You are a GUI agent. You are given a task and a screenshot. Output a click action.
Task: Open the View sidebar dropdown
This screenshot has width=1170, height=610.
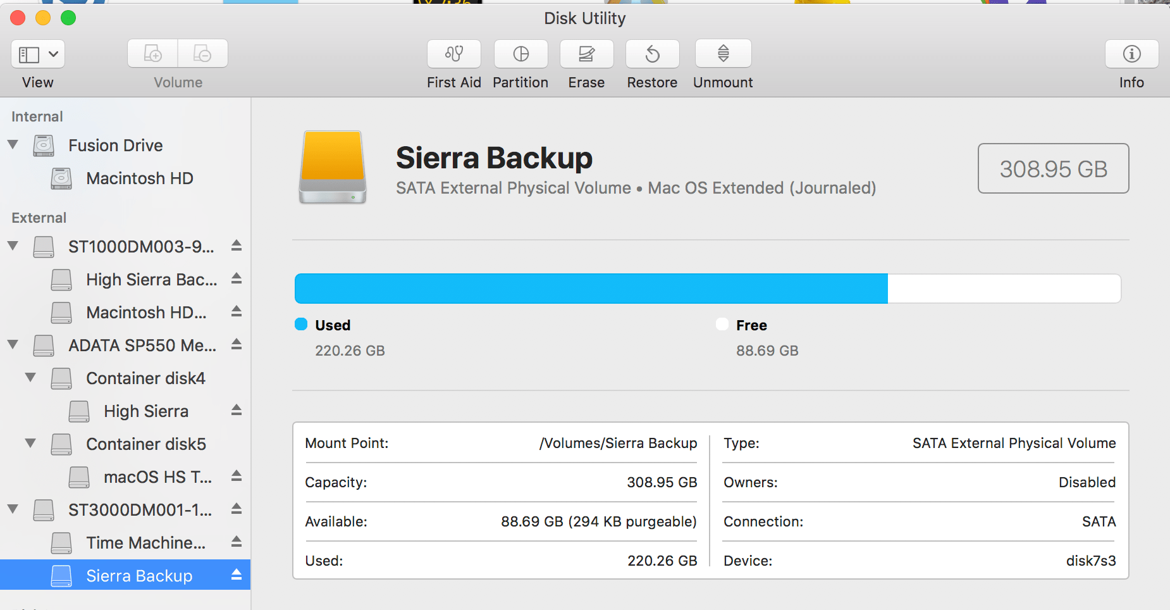(x=38, y=54)
